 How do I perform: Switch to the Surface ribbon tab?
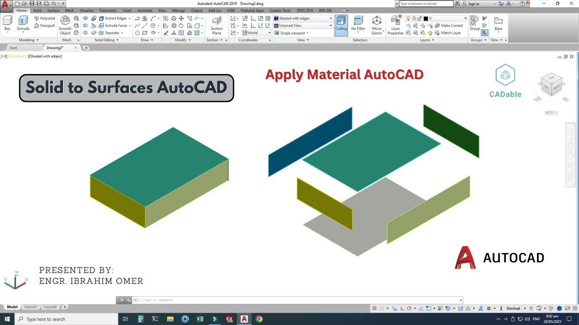click(x=53, y=10)
